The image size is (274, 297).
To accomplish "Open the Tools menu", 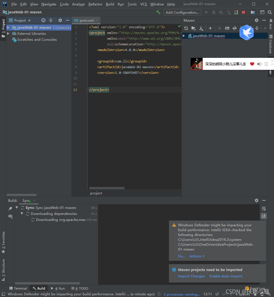I will [x=132, y=4].
